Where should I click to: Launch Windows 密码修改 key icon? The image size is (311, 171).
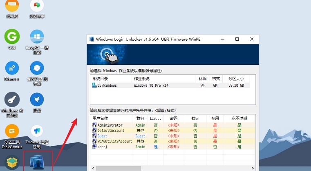click(x=12, y=99)
